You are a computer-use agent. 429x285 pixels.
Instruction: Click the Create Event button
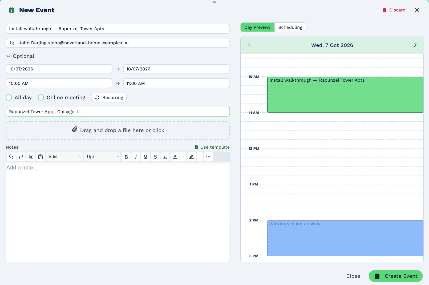point(396,276)
